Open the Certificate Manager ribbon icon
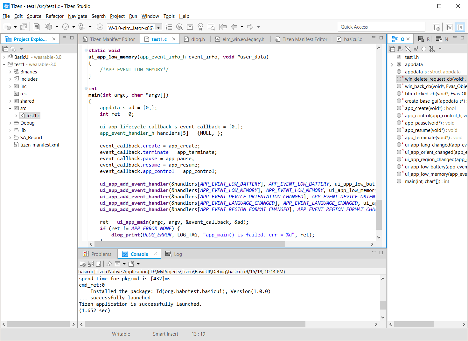Image resolution: width=468 pixels, height=341 pixels. (200, 27)
